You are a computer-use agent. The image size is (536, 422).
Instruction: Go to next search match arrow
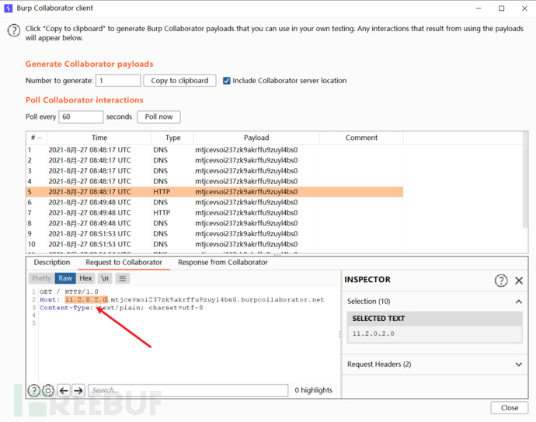tap(78, 390)
